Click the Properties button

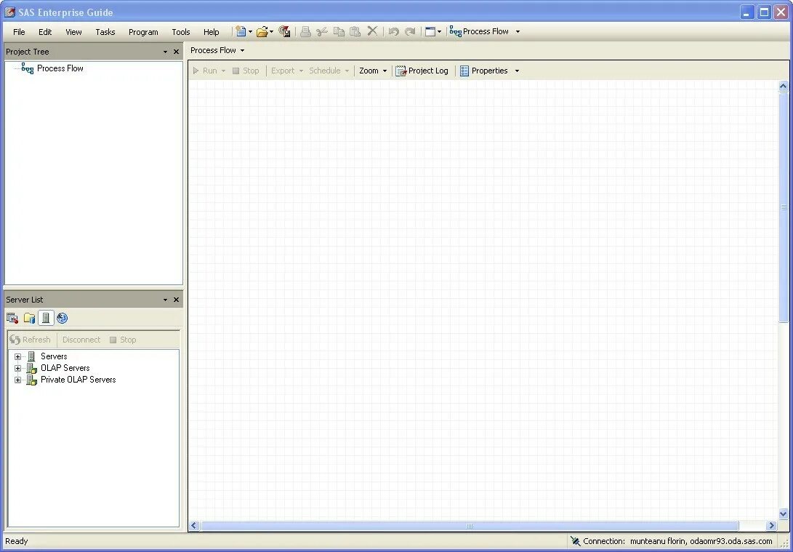coord(484,71)
